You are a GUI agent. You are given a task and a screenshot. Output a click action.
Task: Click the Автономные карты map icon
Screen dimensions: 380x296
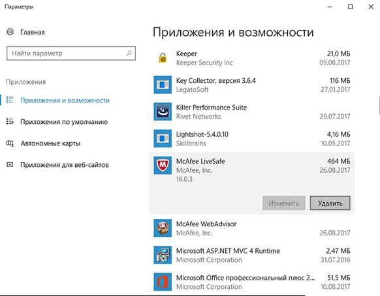click(x=10, y=143)
